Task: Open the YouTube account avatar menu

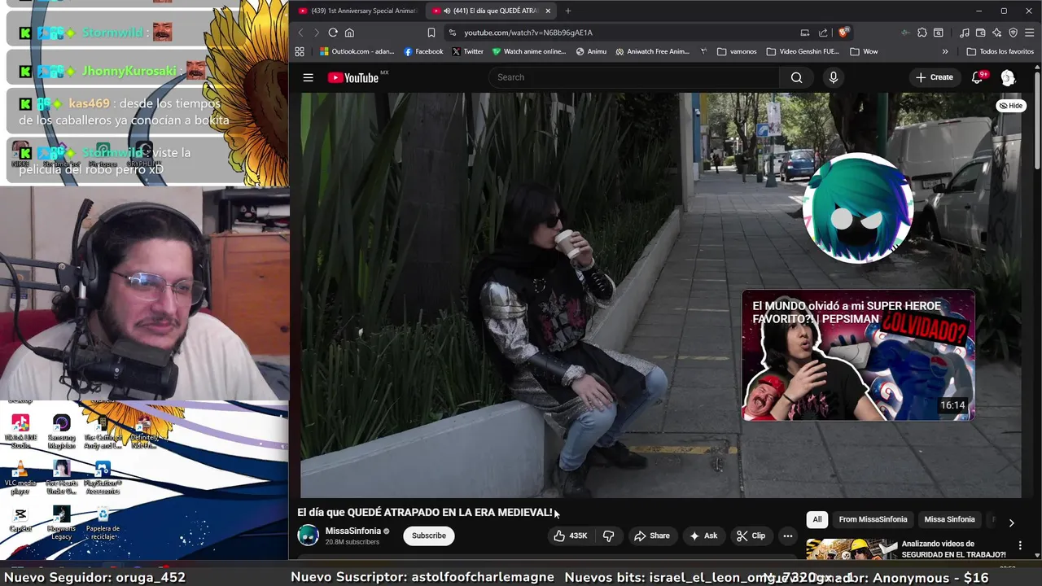Action: click(1008, 77)
